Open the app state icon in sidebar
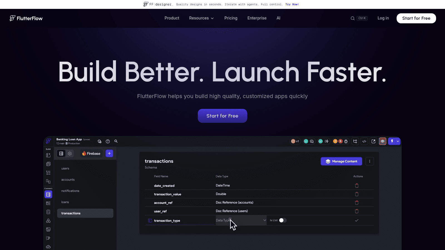 tap(48, 212)
